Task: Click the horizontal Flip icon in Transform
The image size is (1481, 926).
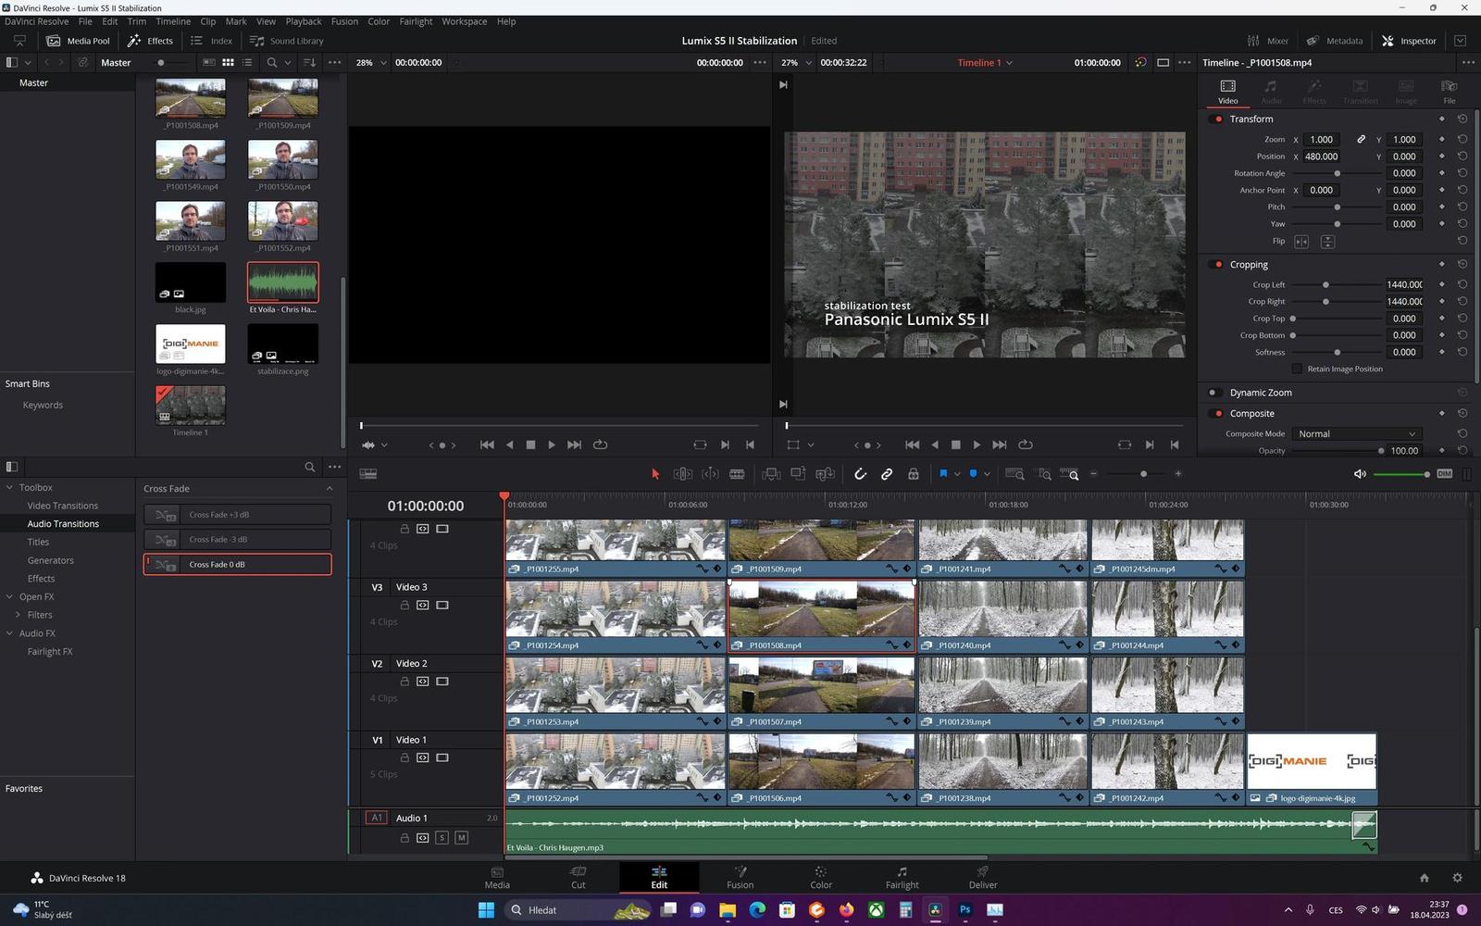Action: click(x=1301, y=242)
